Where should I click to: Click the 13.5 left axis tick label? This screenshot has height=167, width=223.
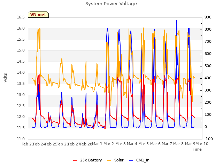21,83
